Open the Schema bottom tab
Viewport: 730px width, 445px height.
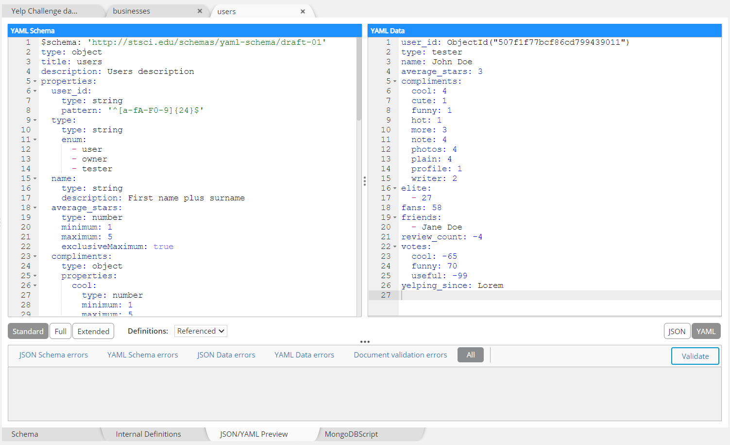[x=25, y=434]
